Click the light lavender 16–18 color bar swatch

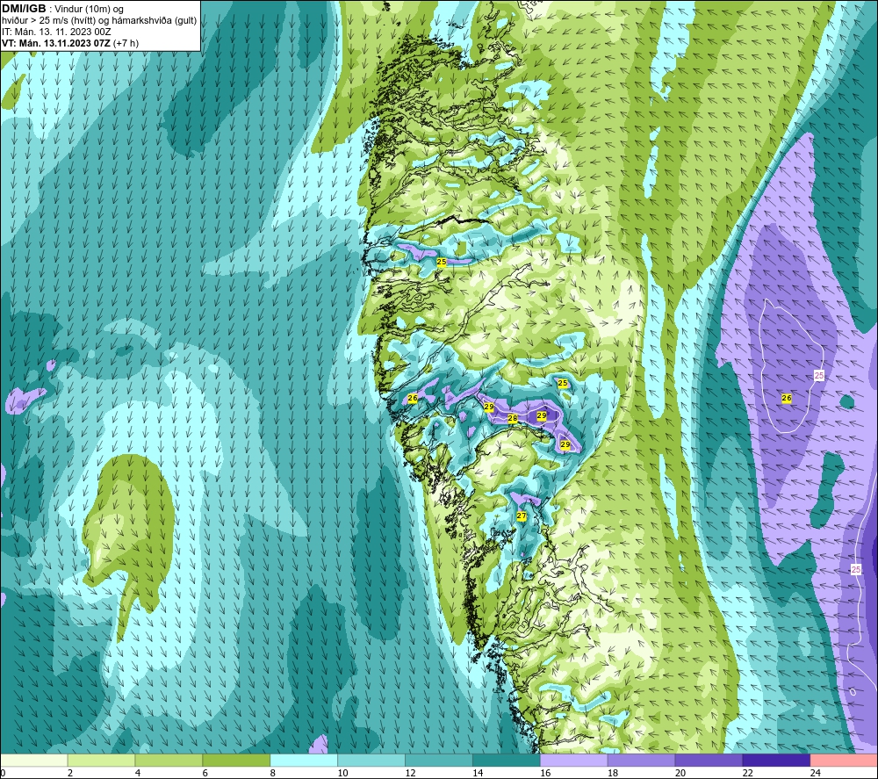tap(573, 760)
